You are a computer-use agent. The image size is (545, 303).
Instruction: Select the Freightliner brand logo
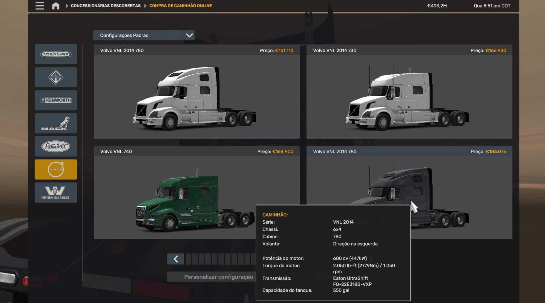click(56, 54)
